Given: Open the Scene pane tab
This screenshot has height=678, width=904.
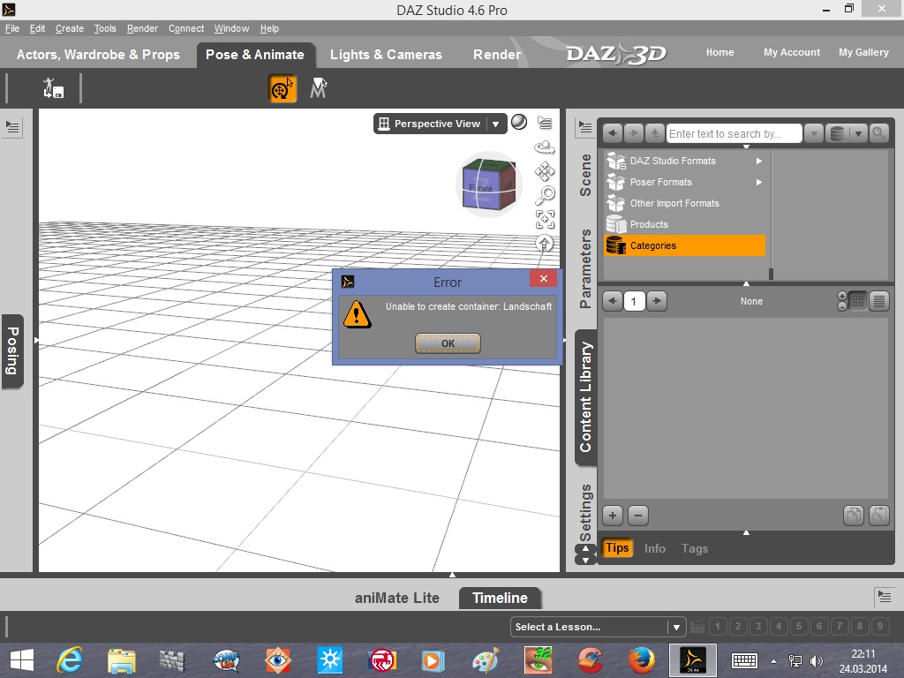Looking at the screenshot, I should (x=585, y=176).
